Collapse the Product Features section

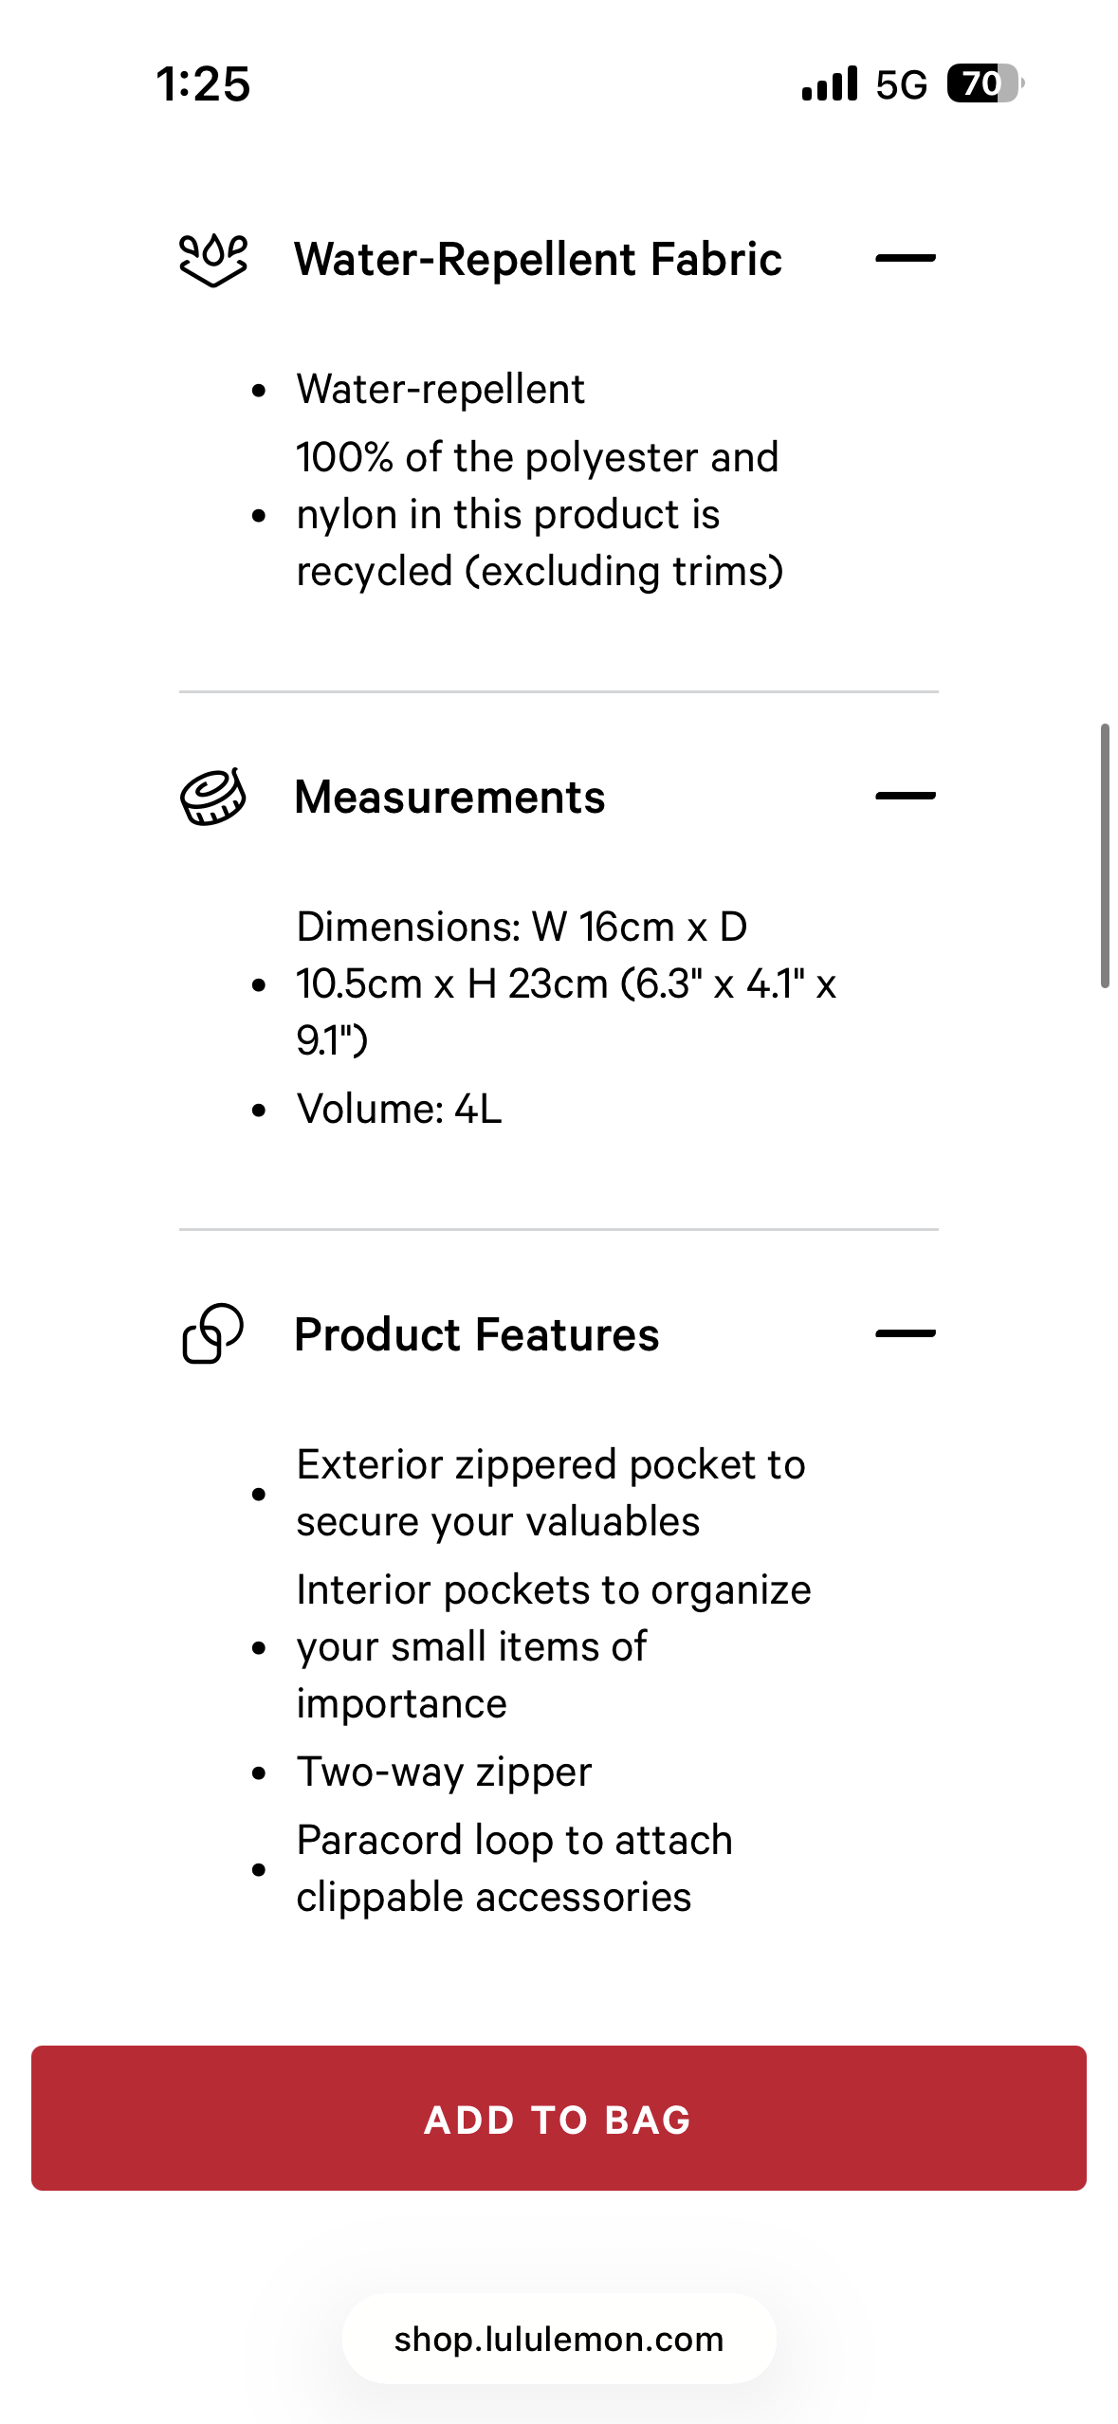906,1333
